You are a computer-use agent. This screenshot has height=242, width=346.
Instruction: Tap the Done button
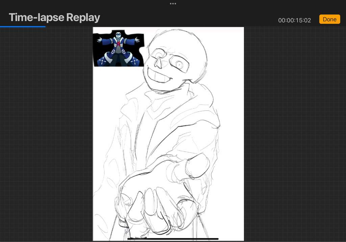pyautogui.click(x=329, y=19)
